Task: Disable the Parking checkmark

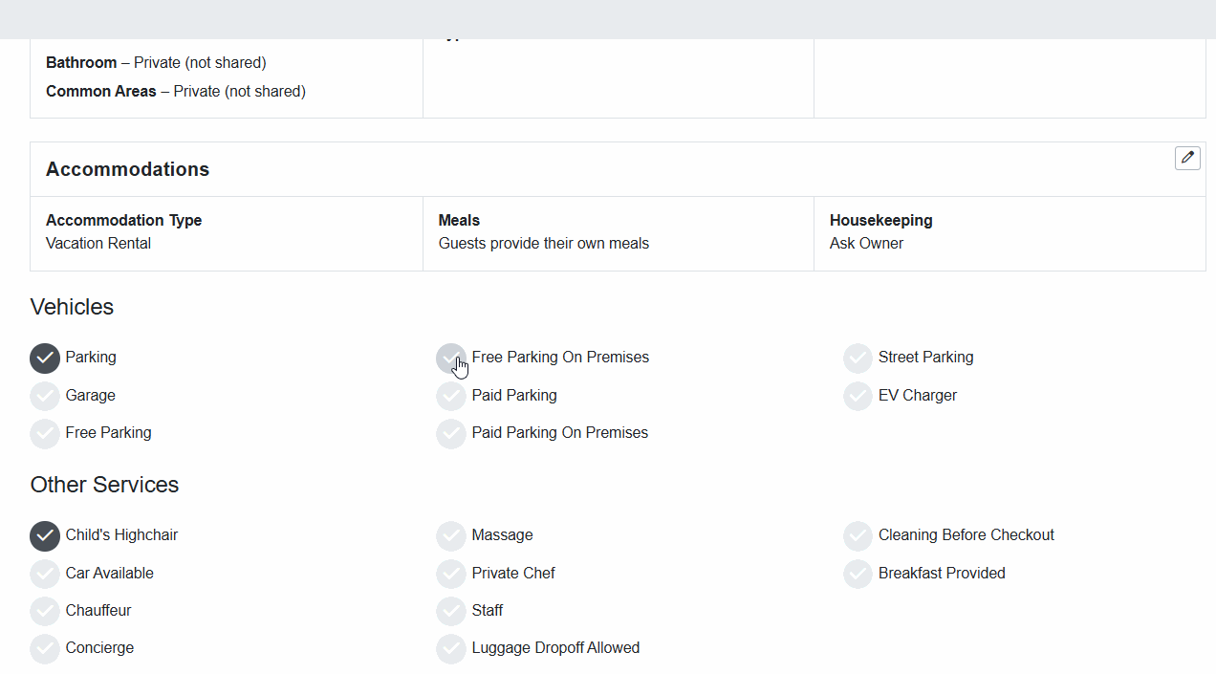Action: click(x=44, y=358)
